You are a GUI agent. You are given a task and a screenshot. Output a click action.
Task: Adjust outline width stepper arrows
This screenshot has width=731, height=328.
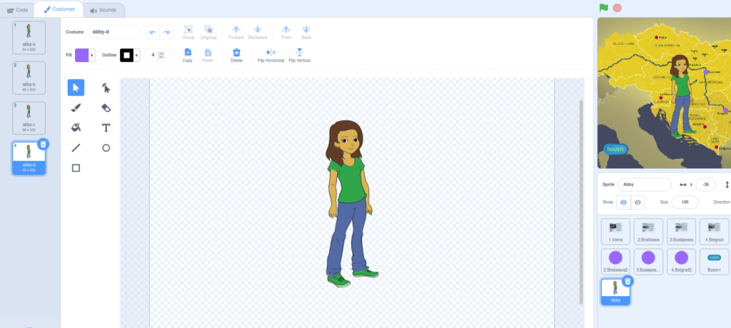click(161, 55)
